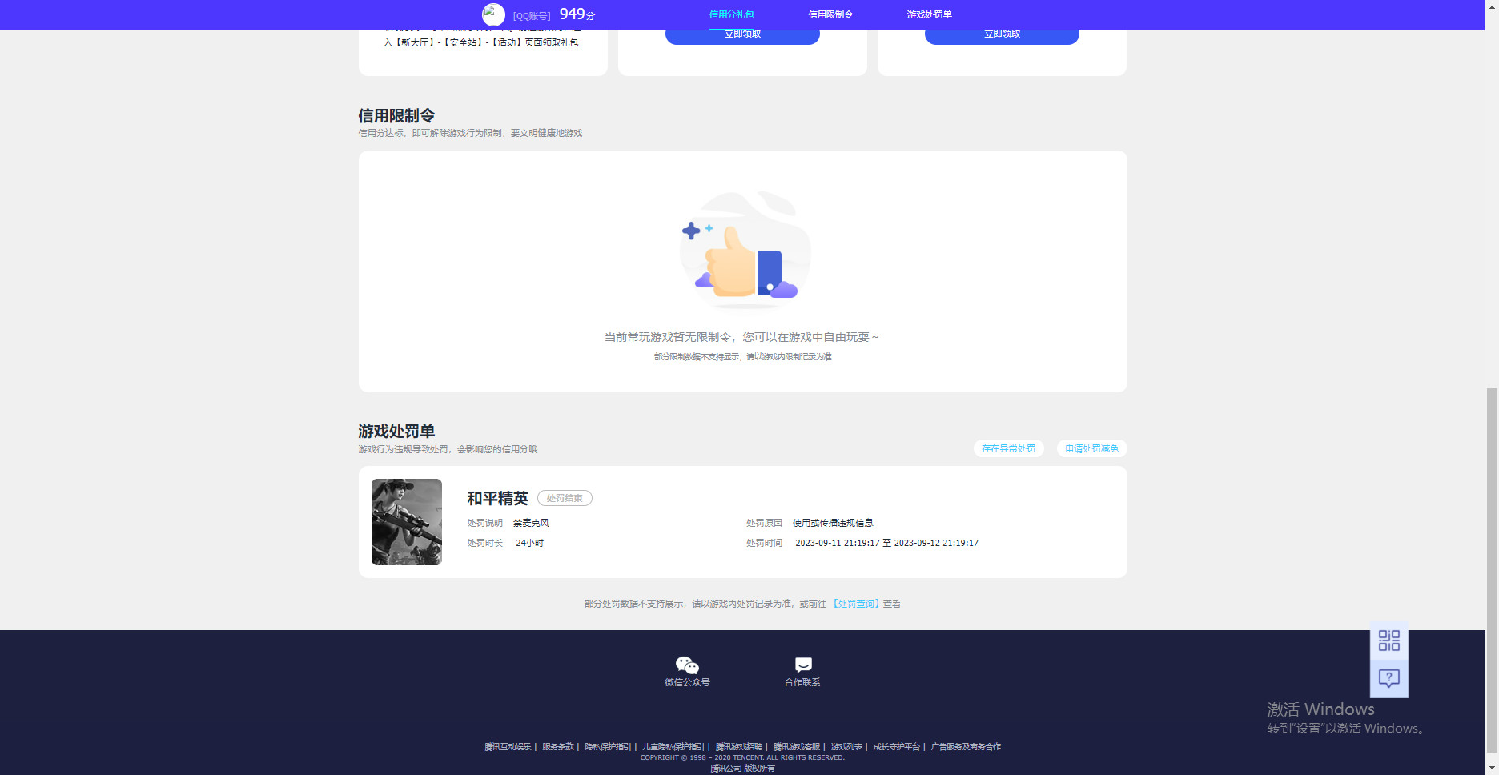Open the 和平精英 game thumbnail
Screen dimensions: 1499x775
pyautogui.click(x=407, y=522)
